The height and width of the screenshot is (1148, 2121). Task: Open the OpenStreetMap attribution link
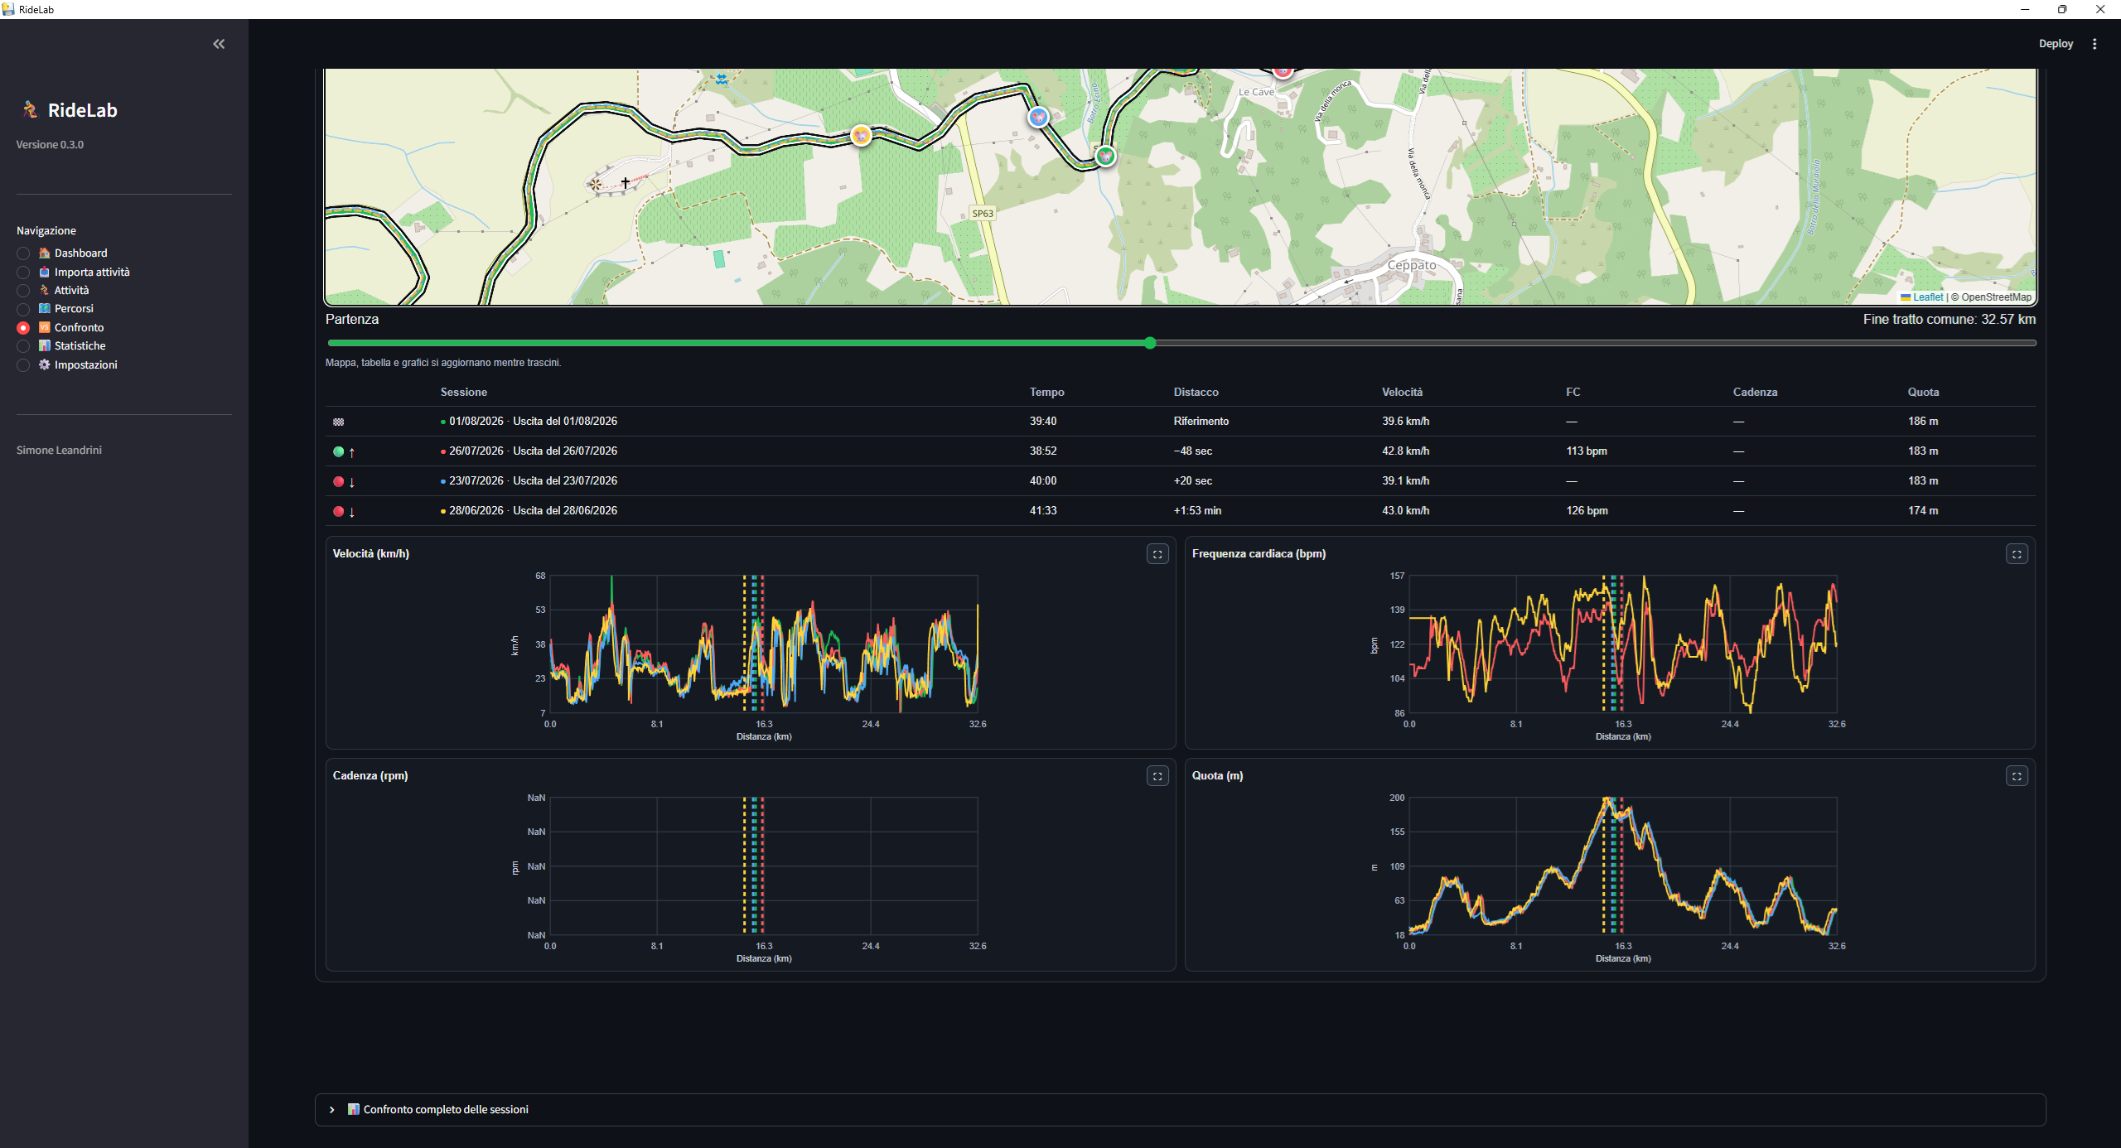coord(1996,297)
